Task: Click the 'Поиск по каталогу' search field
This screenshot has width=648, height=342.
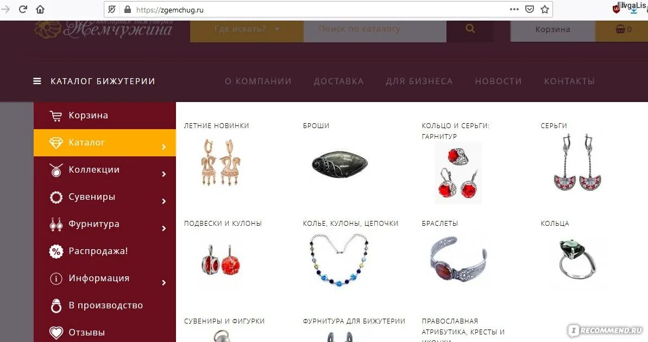Action: coord(375,29)
